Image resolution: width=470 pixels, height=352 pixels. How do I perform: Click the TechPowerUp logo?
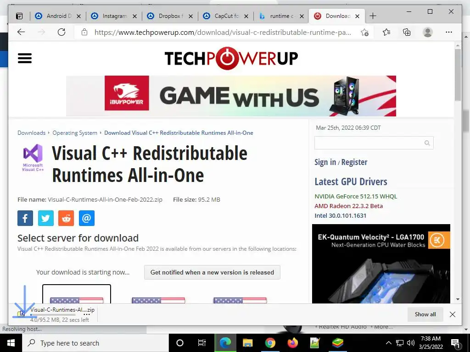231,58
